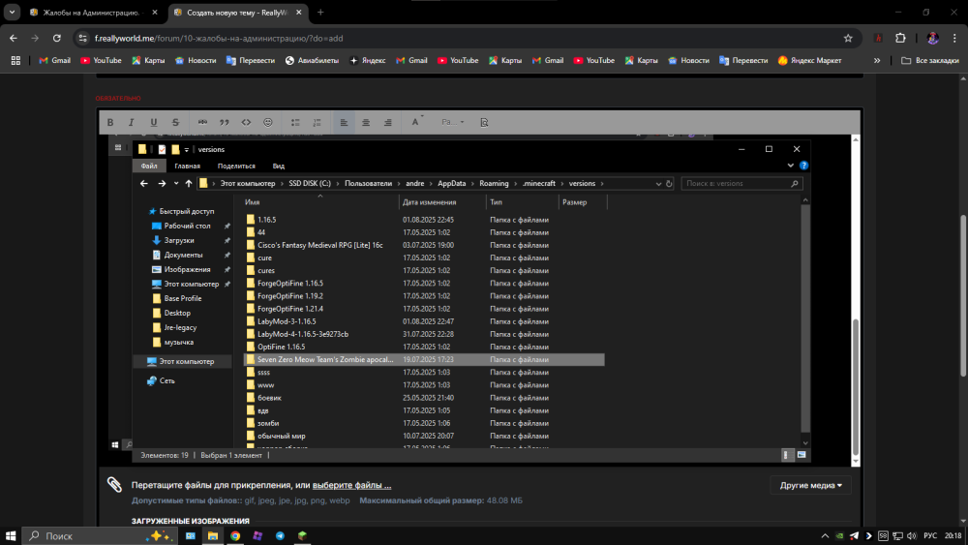Insert a code block in the editor
968x545 pixels.
(246, 122)
